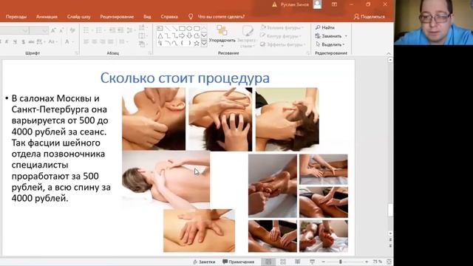Collapse the ribbon with chevron
This screenshot has height=266, width=473.
pyautogui.click(x=389, y=53)
